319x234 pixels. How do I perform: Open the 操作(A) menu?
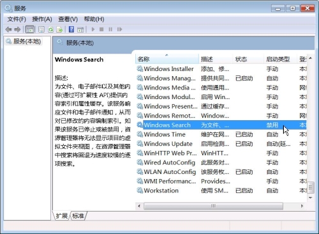[42, 19]
